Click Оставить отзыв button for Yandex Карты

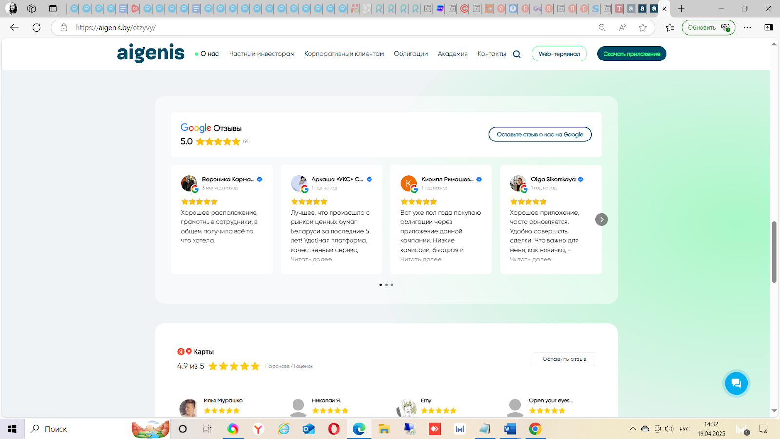(565, 359)
